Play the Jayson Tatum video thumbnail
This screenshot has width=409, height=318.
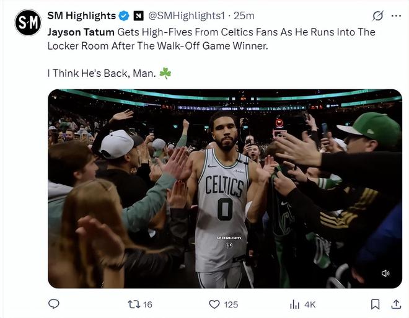click(x=225, y=188)
